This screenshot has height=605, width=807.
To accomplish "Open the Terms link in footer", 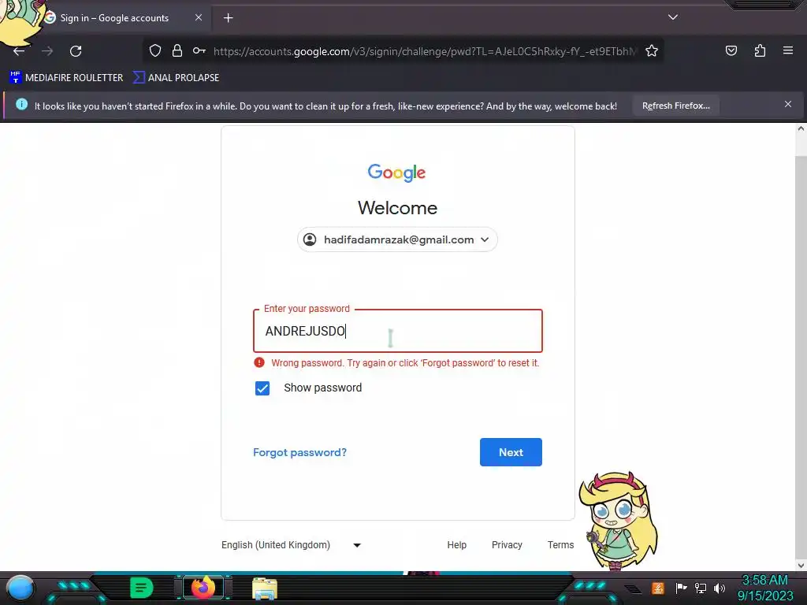I will 560,545.
